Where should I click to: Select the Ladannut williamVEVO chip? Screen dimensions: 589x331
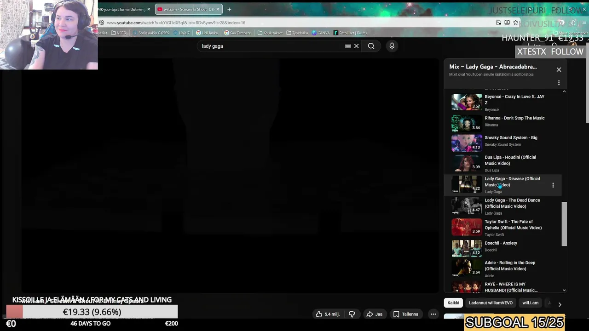pos(491,303)
